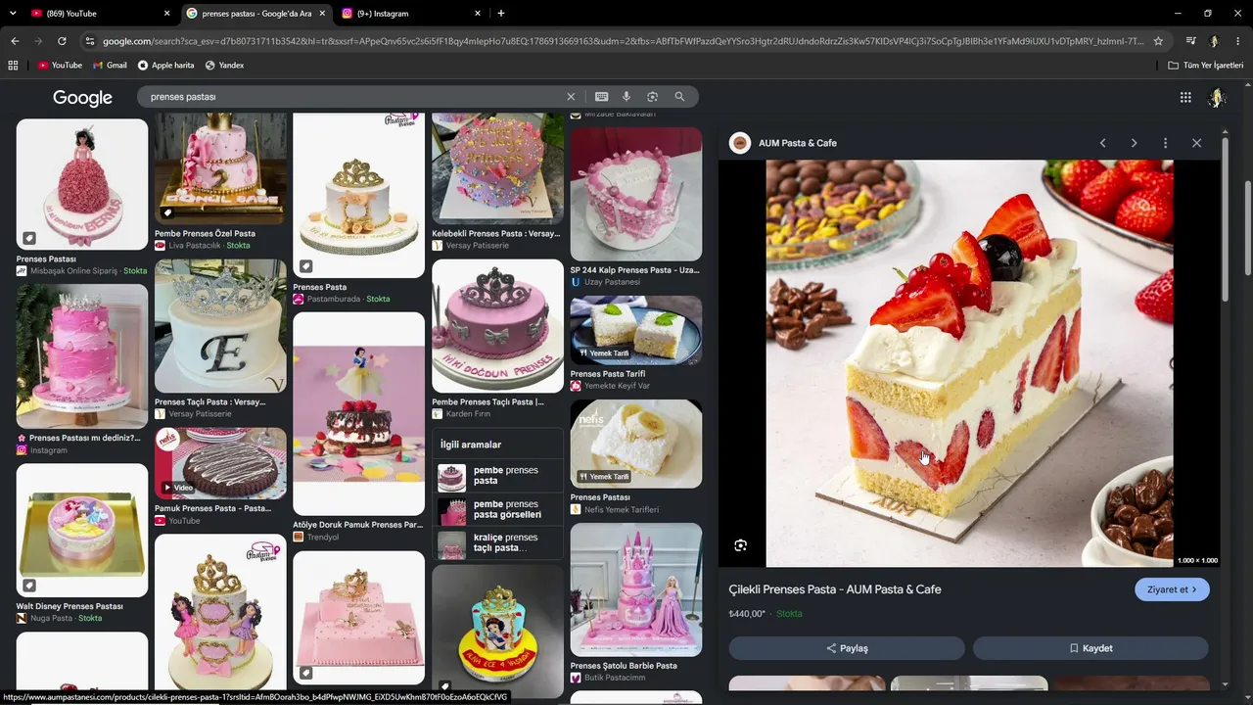The image size is (1253, 705).
Task: Open the Chrome profile avatar in toolbar
Action: tap(1214, 41)
